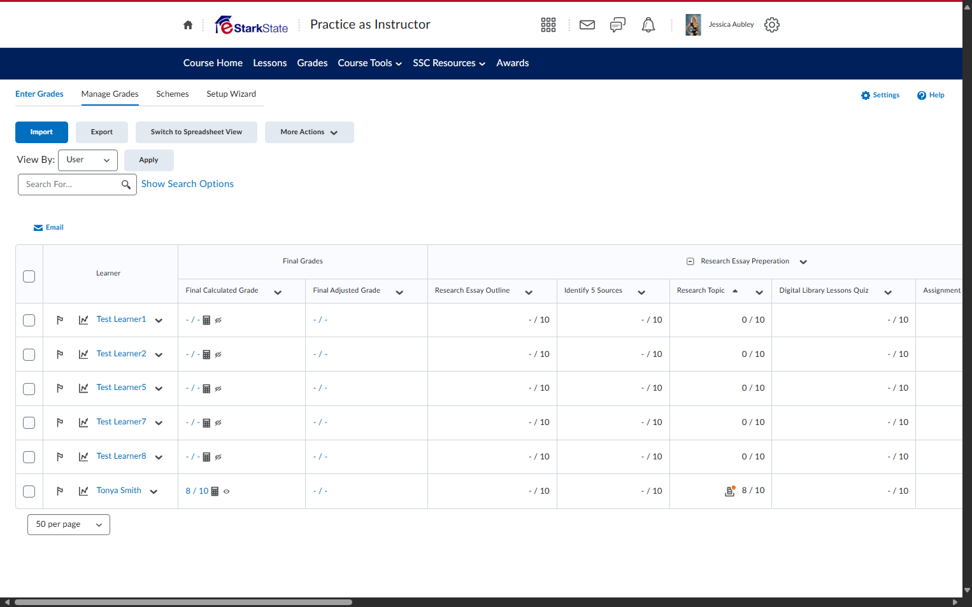Image resolution: width=972 pixels, height=607 pixels.
Task: Open the Course Tools menu
Action: tap(370, 63)
